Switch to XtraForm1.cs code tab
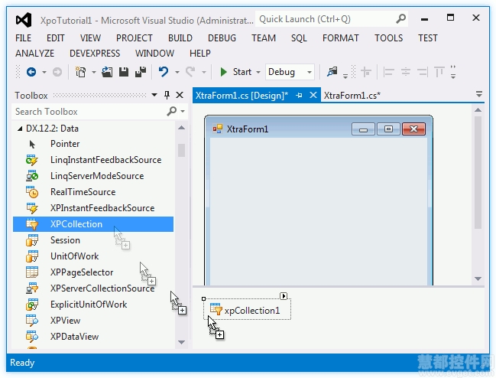Screen dimensions: 496x378 (x=352, y=96)
